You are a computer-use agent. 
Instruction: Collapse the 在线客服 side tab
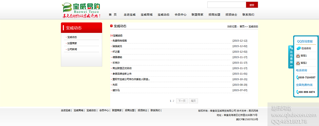pos(291,57)
